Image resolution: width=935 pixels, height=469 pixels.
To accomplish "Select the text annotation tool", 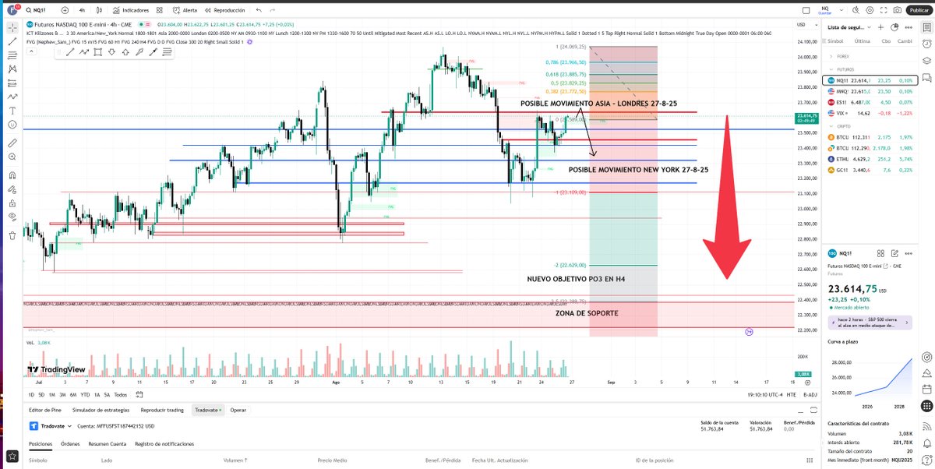I will (x=12, y=111).
